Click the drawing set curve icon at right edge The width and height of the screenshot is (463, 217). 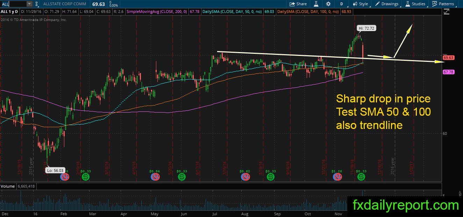(447, 12)
